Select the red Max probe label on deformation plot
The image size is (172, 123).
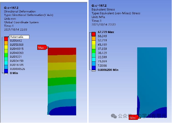pyautogui.click(x=43, y=47)
